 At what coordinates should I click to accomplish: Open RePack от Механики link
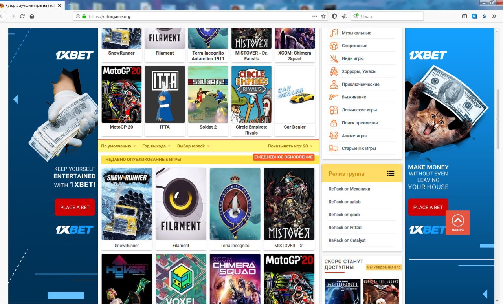(x=349, y=189)
